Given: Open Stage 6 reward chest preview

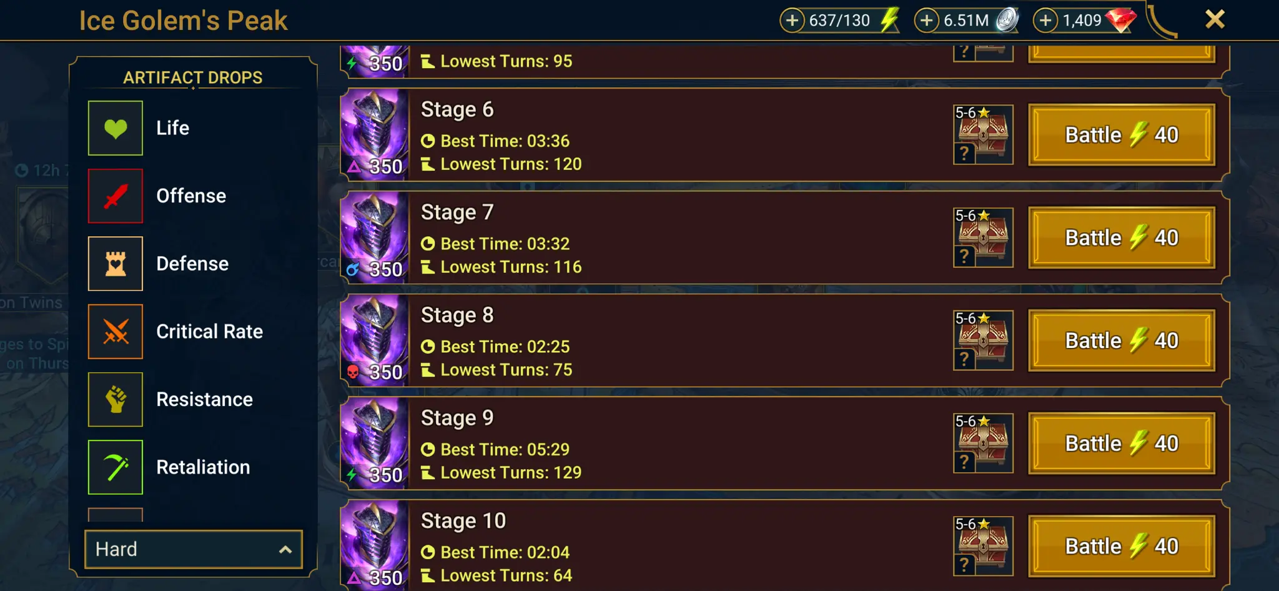Looking at the screenshot, I should [x=983, y=134].
